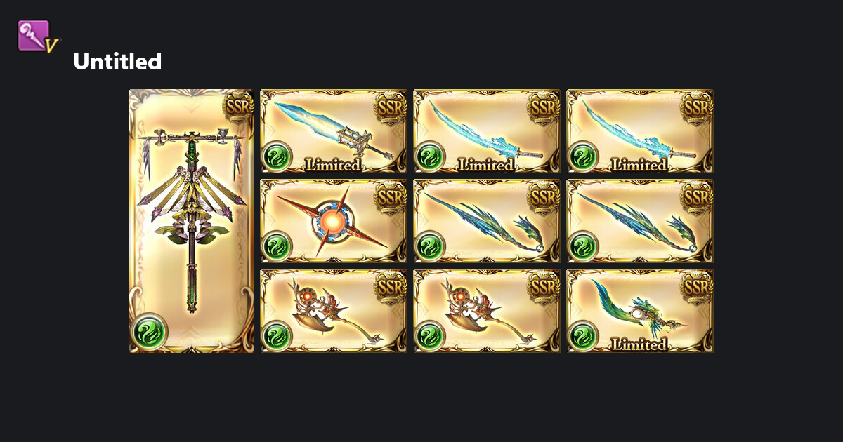Click the wind element icon on orange orb card
The width and height of the screenshot is (843, 442).
point(277,246)
